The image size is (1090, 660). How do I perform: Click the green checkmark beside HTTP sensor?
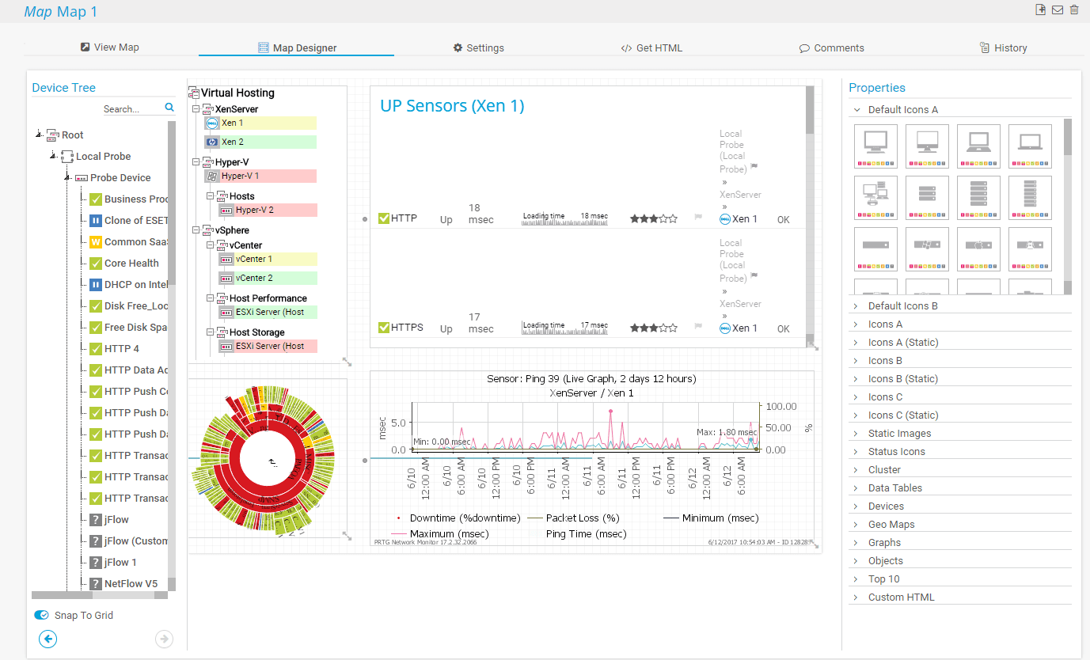coord(384,218)
